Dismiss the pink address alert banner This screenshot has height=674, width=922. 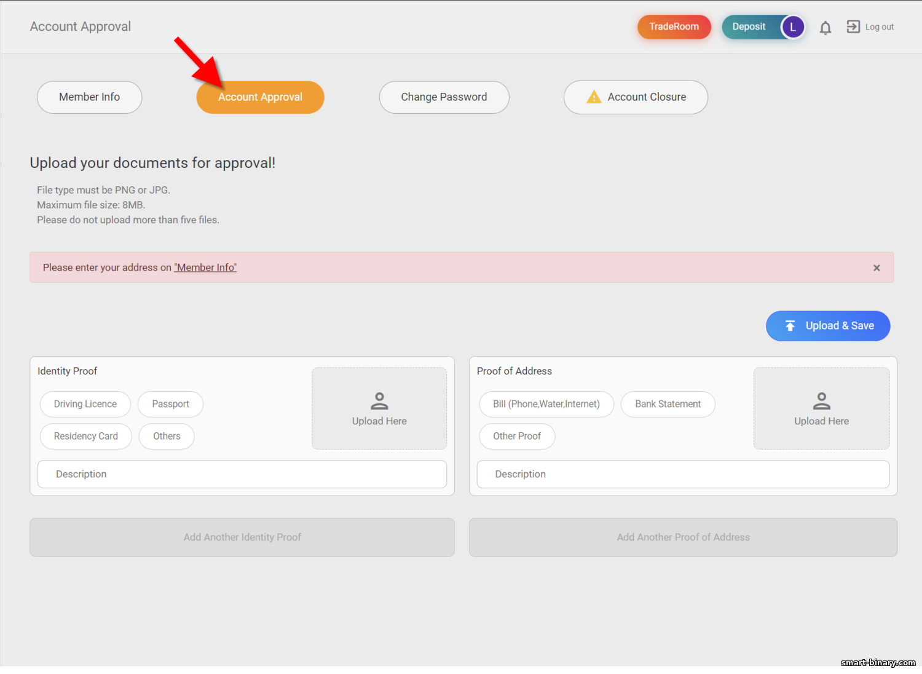877,268
